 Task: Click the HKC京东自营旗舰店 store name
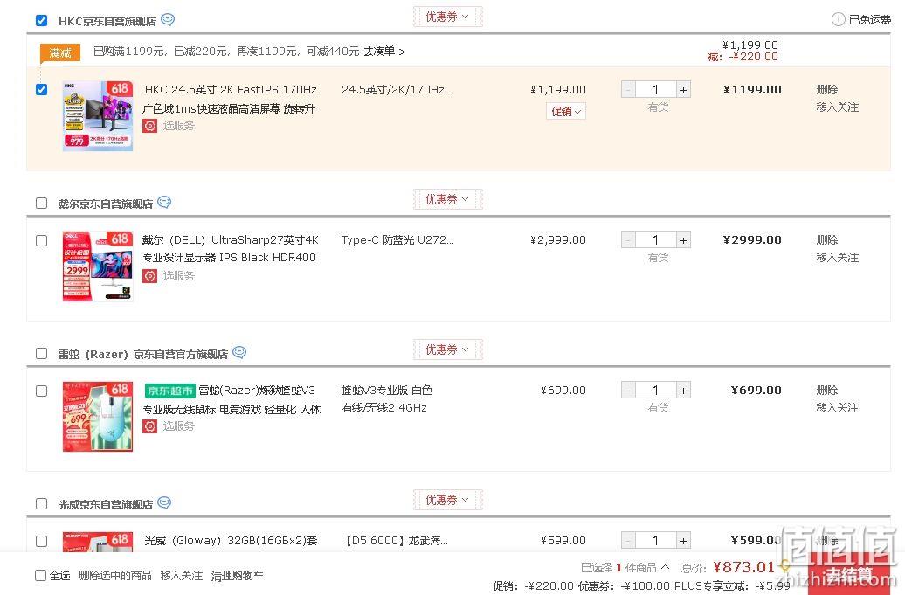107,21
